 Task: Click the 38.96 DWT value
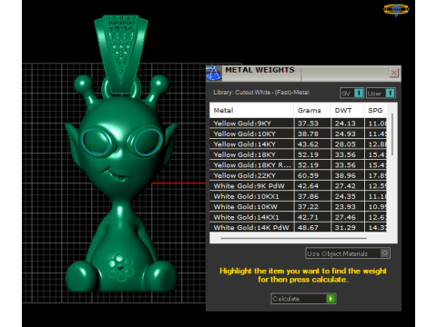(x=345, y=175)
